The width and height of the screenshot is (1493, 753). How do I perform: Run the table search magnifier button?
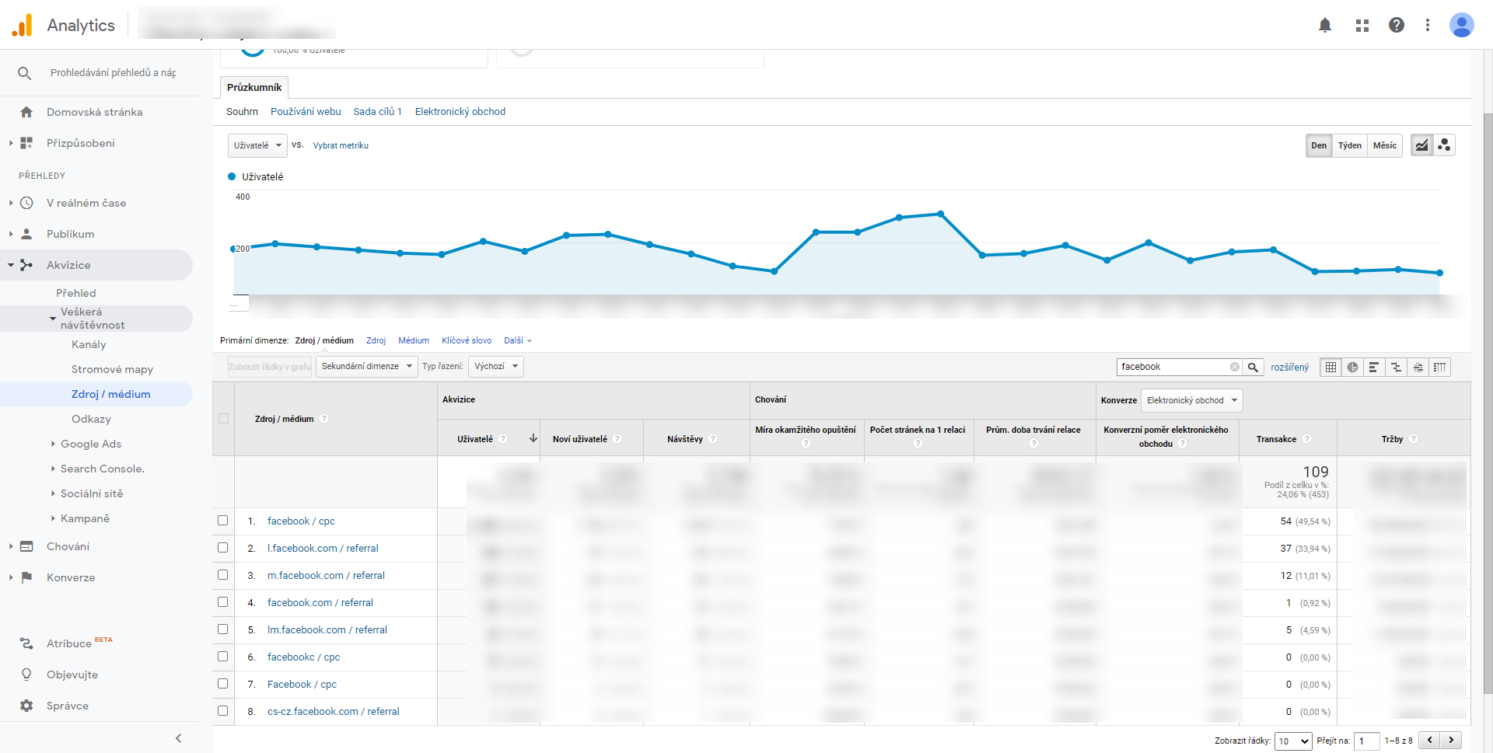1253,367
